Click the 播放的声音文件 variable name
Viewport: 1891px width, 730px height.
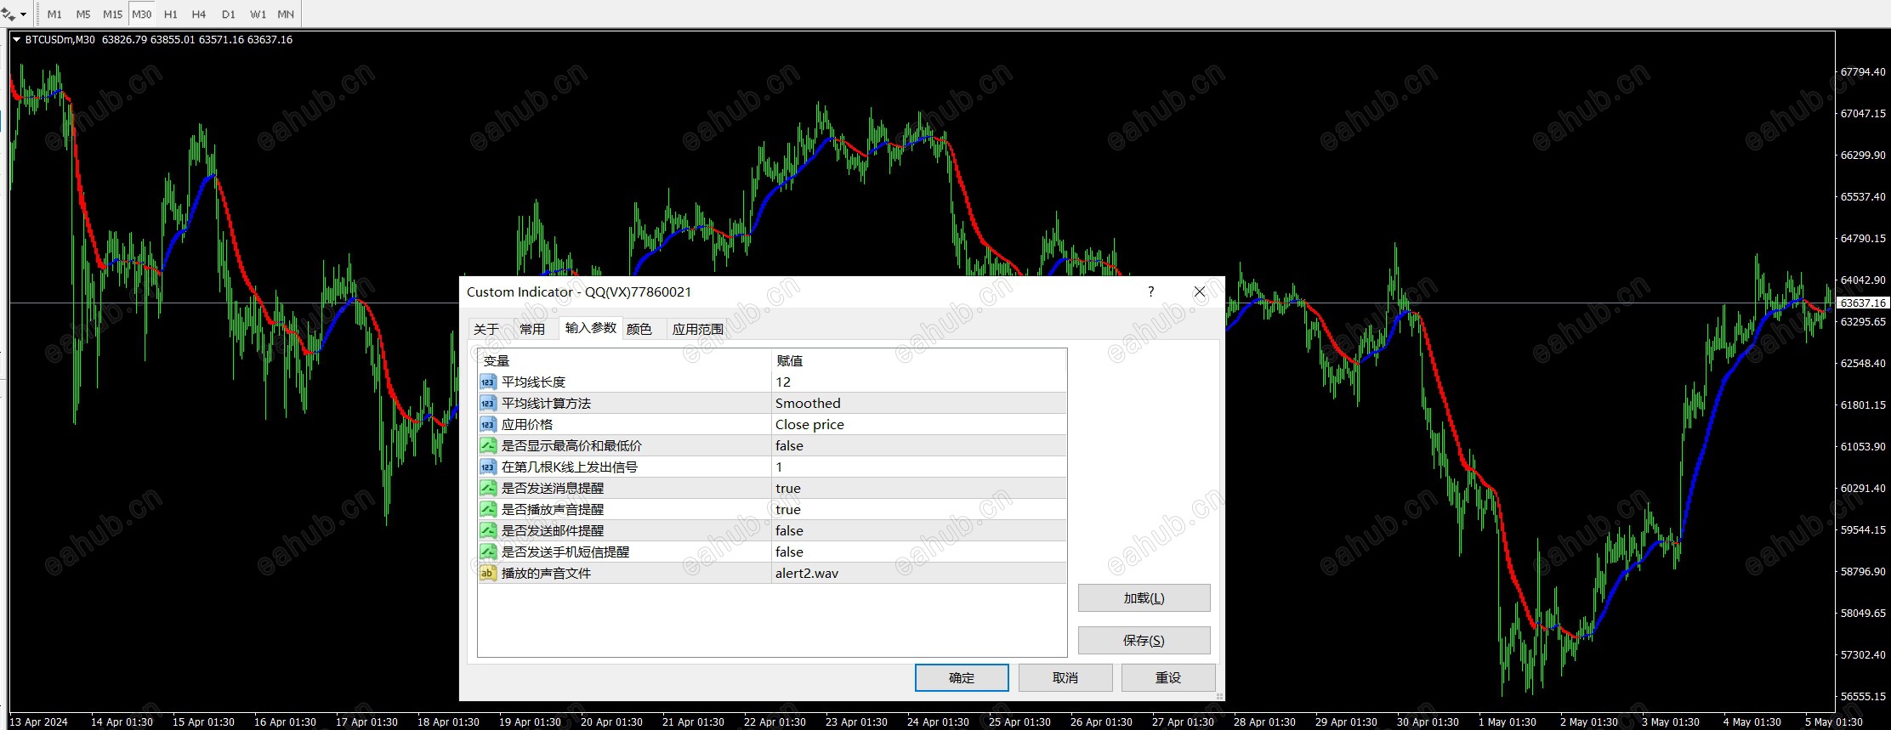pos(546,574)
